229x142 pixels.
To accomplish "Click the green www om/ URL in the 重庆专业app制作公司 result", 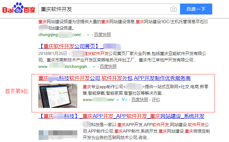I will tap(99, 100).
